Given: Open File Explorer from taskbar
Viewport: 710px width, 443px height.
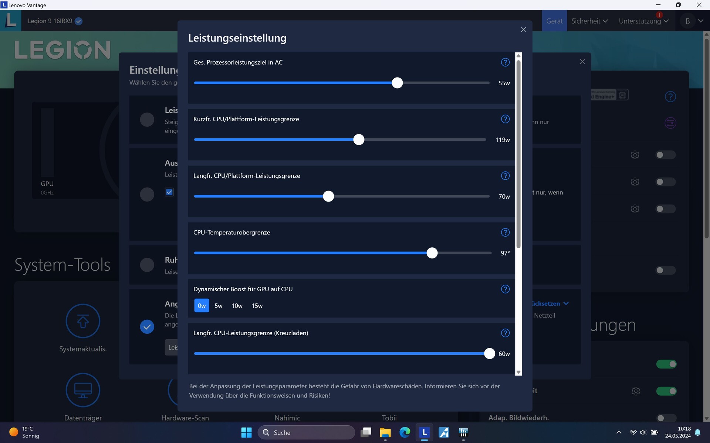Looking at the screenshot, I should tap(385, 432).
